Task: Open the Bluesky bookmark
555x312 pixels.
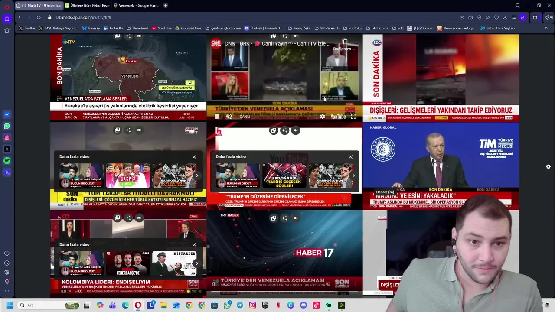Action: (91, 28)
